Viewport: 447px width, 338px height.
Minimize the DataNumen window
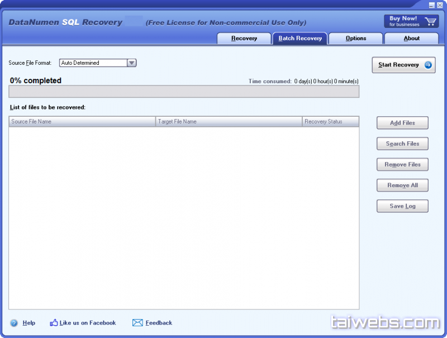click(x=432, y=4)
